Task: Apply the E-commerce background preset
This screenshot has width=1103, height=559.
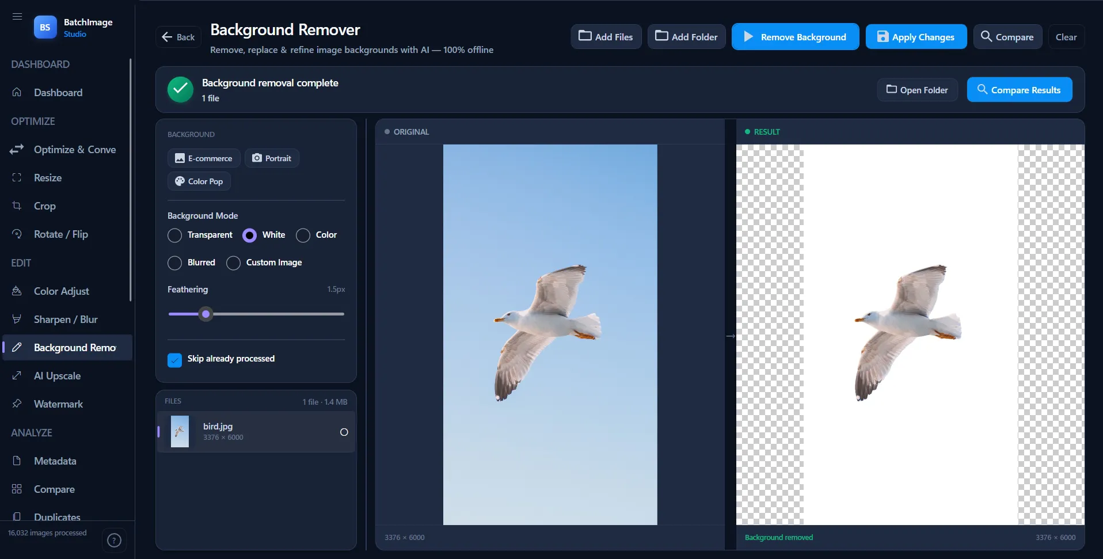Action: pyautogui.click(x=204, y=158)
